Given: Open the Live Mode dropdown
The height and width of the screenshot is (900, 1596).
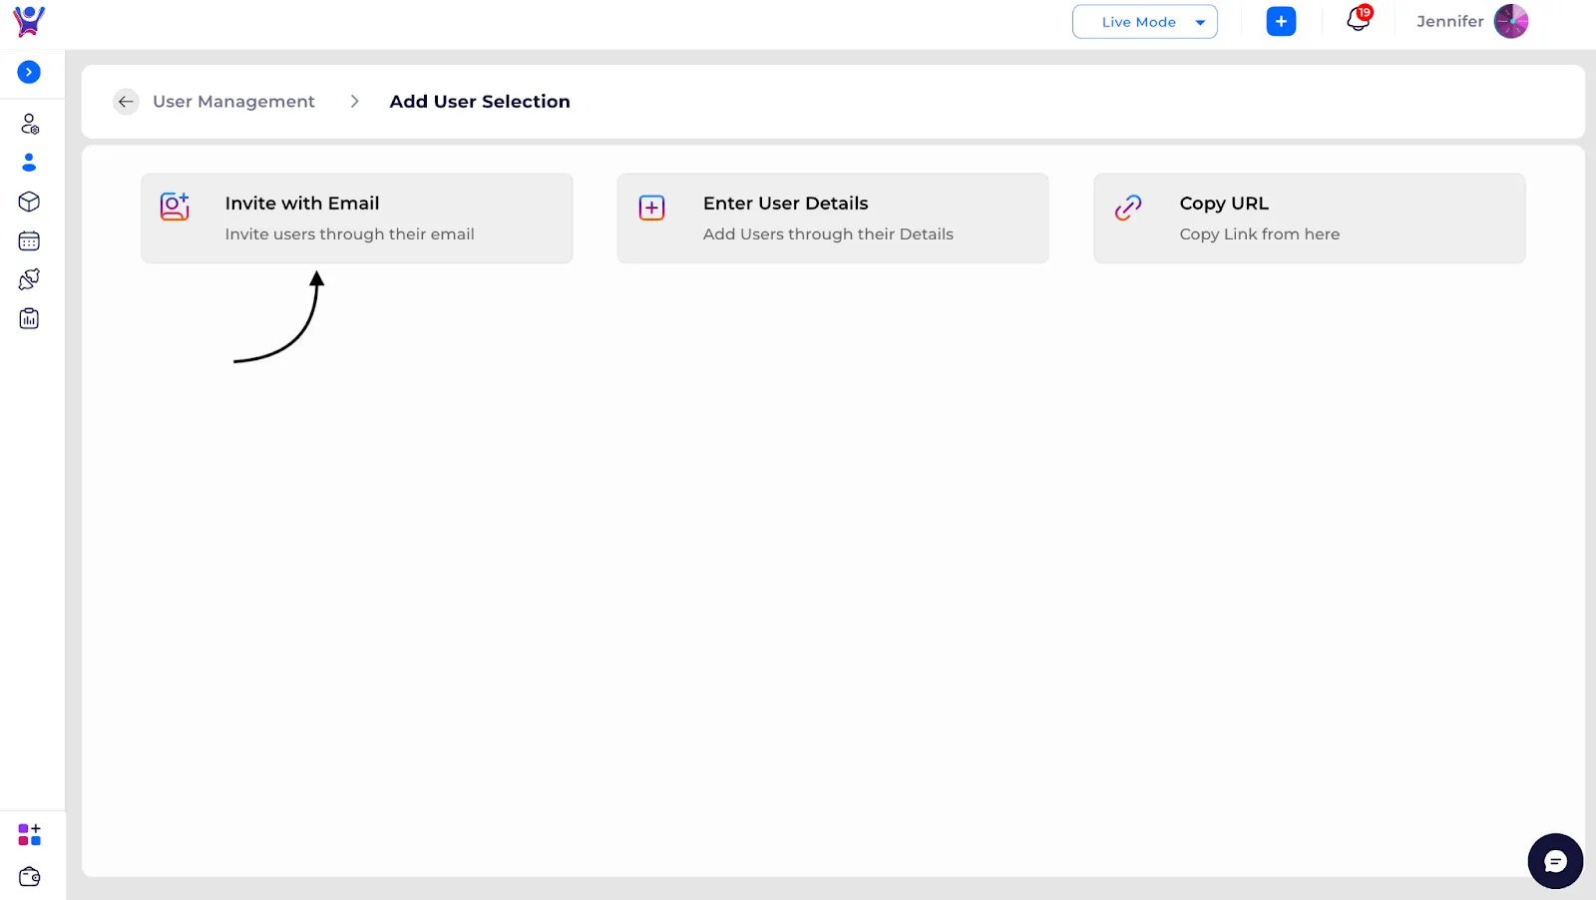Looking at the screenshot, I should point(1144,22).
